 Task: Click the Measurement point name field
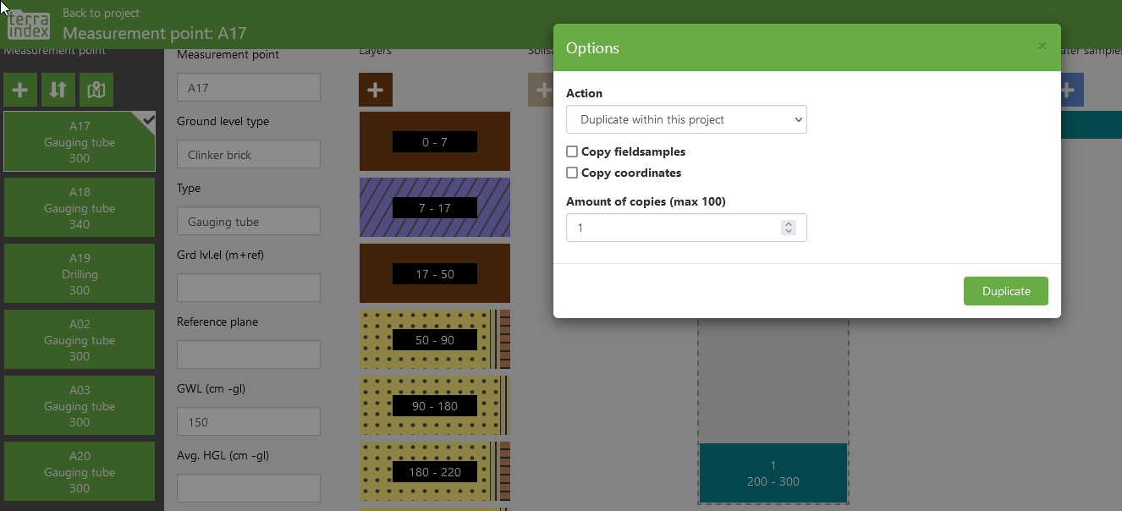tap(249, 87)
